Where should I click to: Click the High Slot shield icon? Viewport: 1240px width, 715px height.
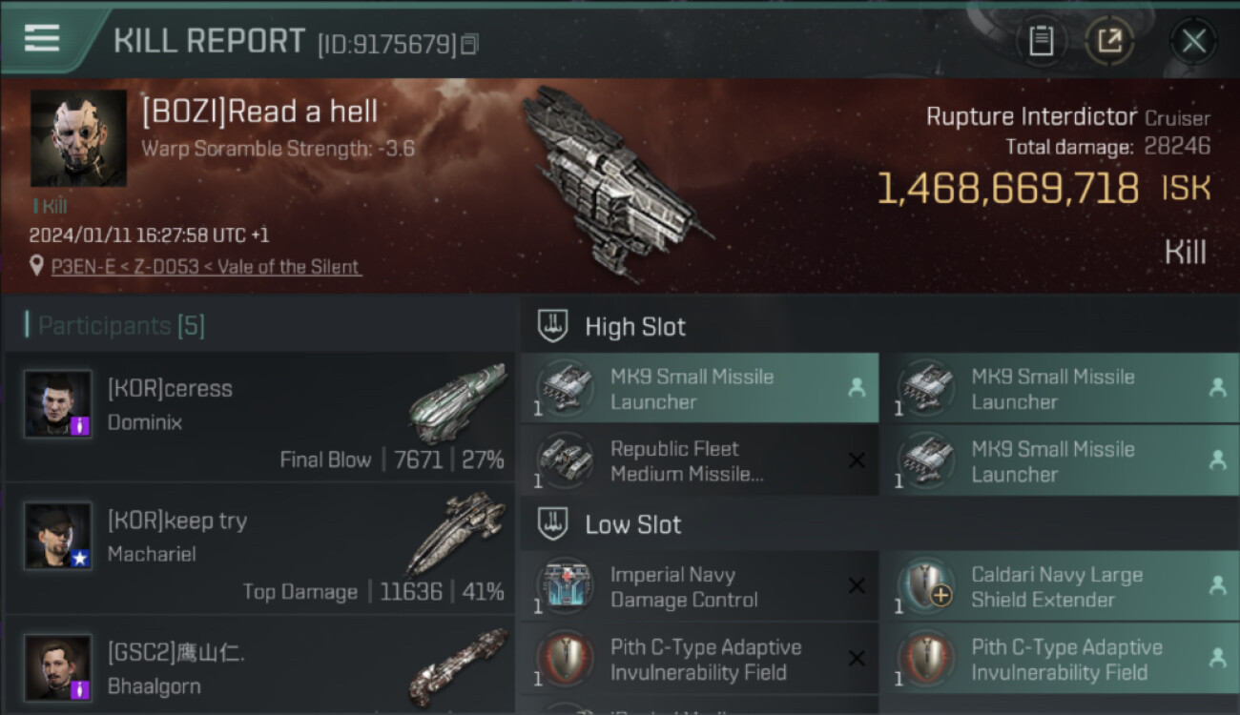click(554, 326)
